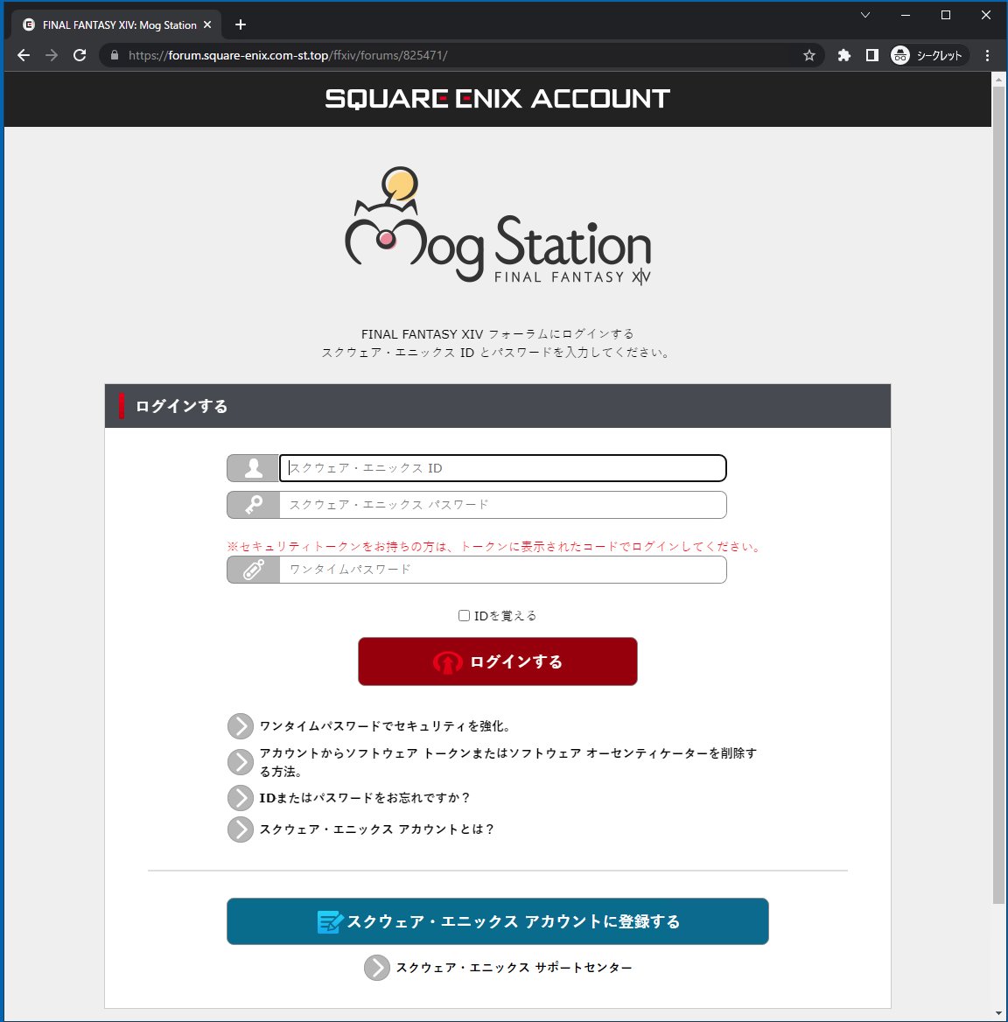
Task: Maximize the browser window
Action: point(946,15)
